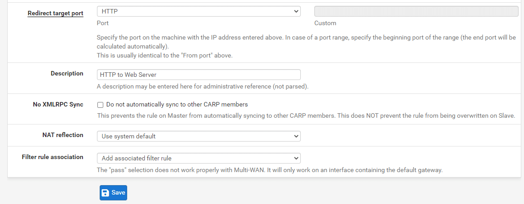Click the text about administrative reference description
The width and height of the screenshot is (524, 204).
click(202, 87)
